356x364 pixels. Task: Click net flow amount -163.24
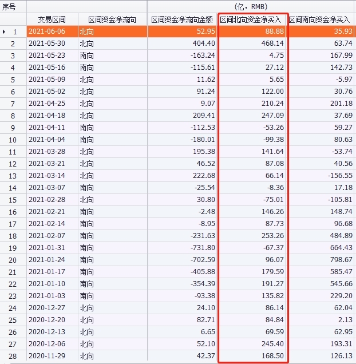coord(183,56)
